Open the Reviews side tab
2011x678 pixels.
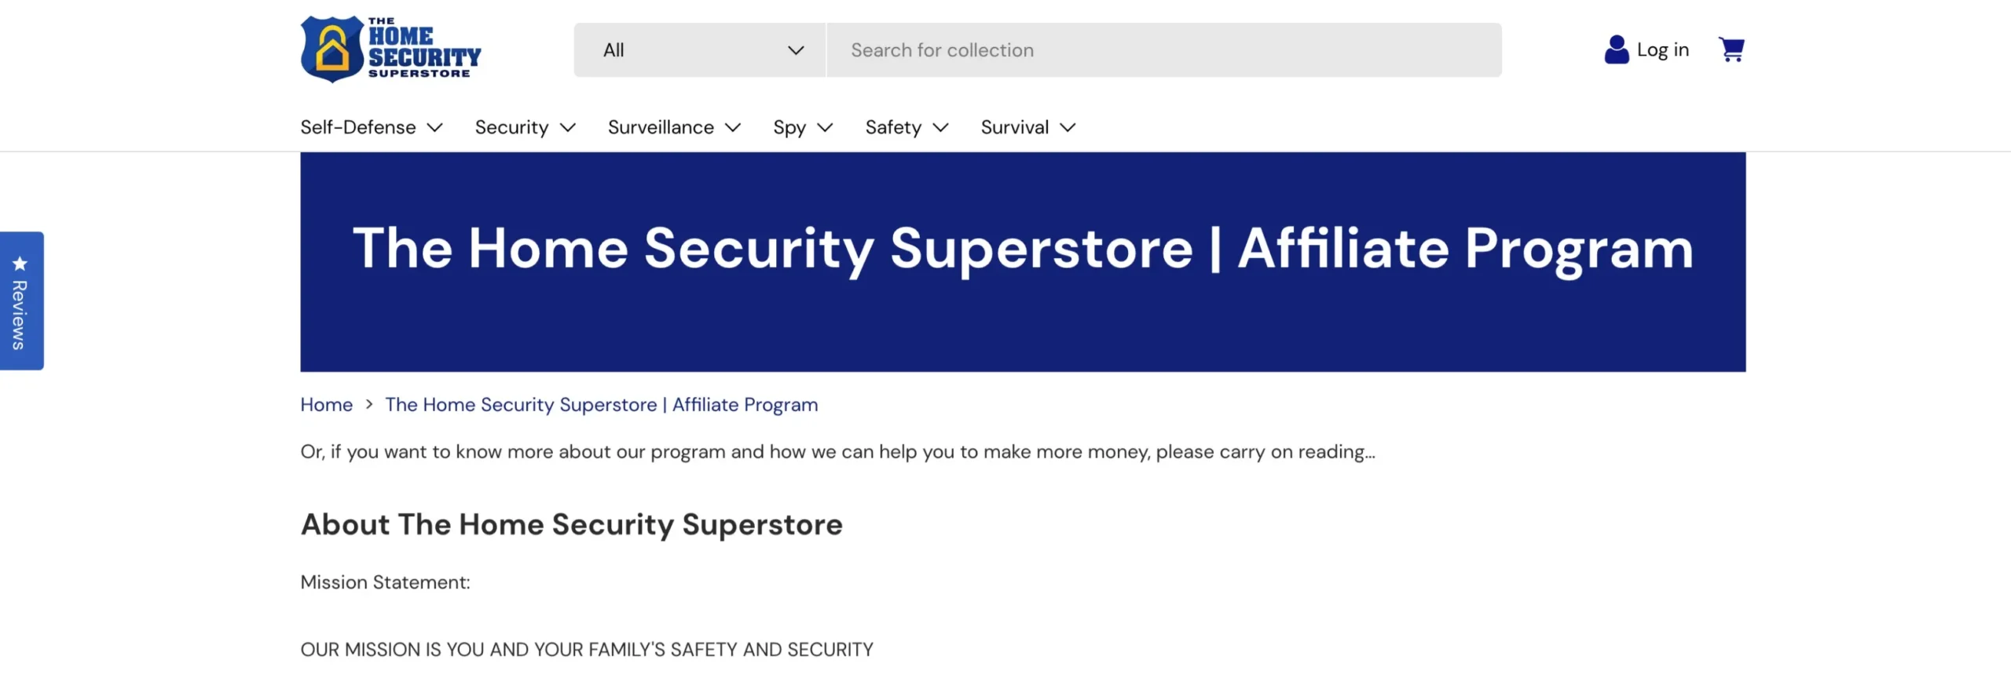(x=20, y=314)
